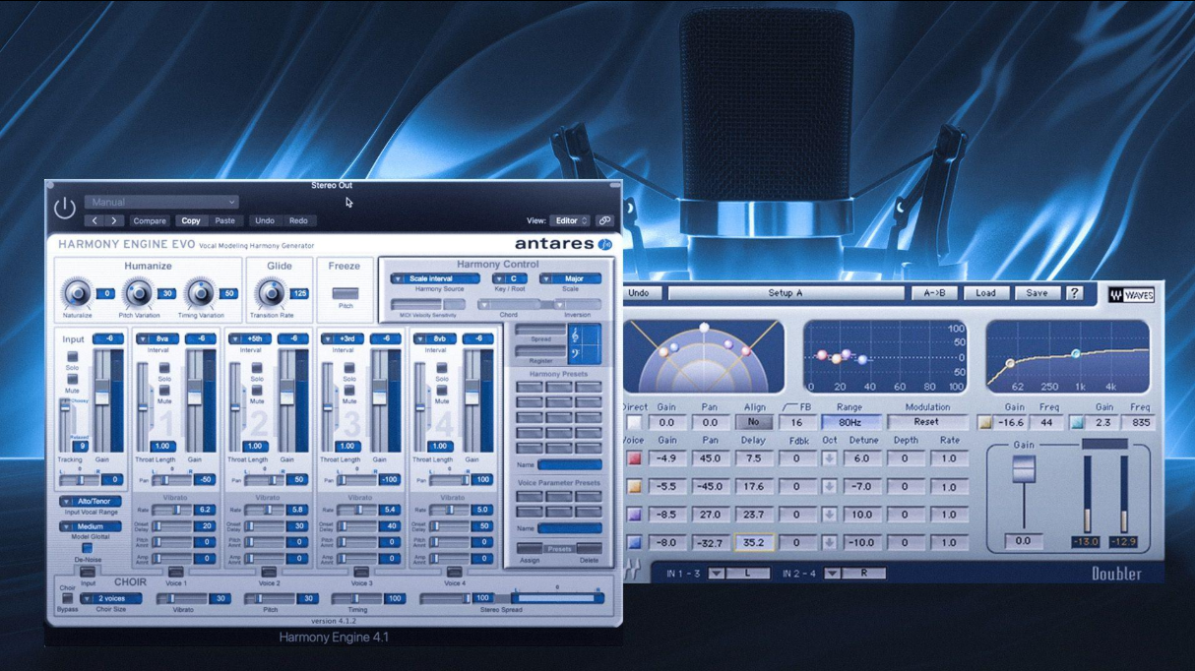
Task: Open the Choir Size dropdown
Action: point(111,597)
